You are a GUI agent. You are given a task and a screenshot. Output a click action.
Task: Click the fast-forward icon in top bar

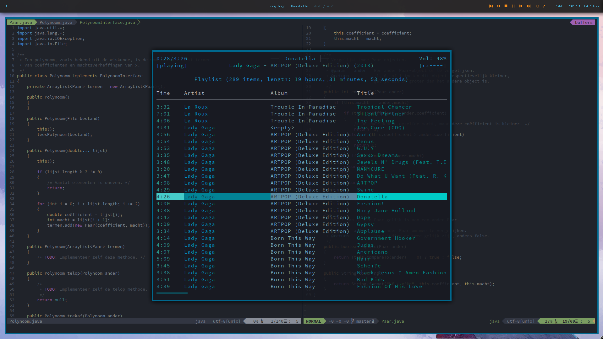click(x=521, y=6)
